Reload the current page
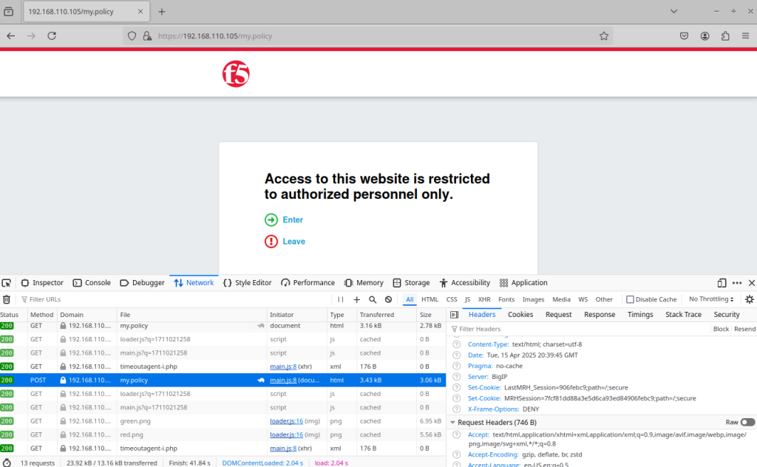The image size is (757, 467). [x=52, y=35]
